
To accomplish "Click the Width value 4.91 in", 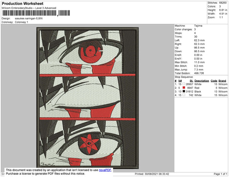I will [x=223, y=14].
